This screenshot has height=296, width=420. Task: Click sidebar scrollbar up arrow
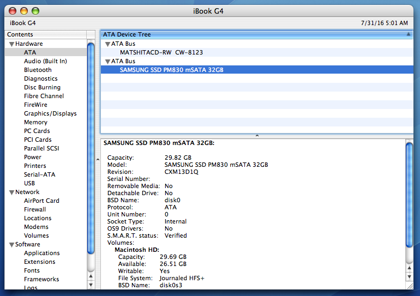(91, 276)
